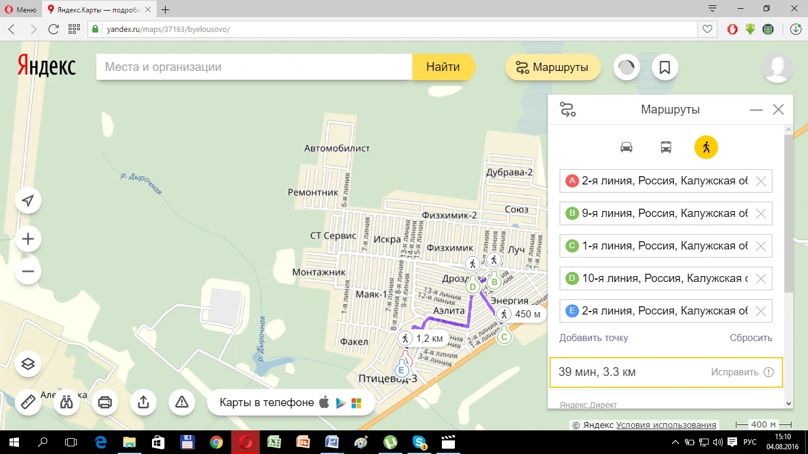
Task: Open uTorrent from the taskbar
Action: (391, 442)
